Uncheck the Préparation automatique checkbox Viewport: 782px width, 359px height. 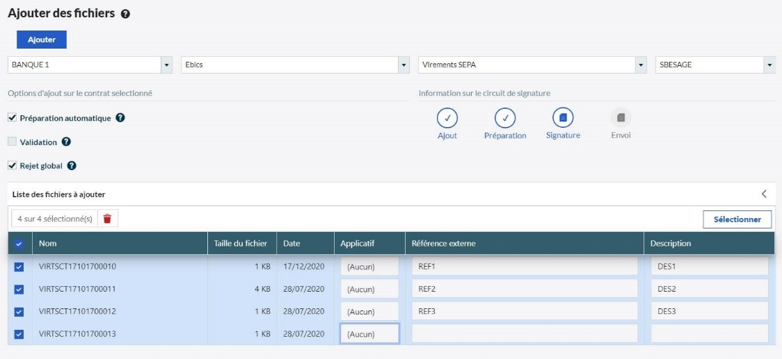(x=12, y=118)
